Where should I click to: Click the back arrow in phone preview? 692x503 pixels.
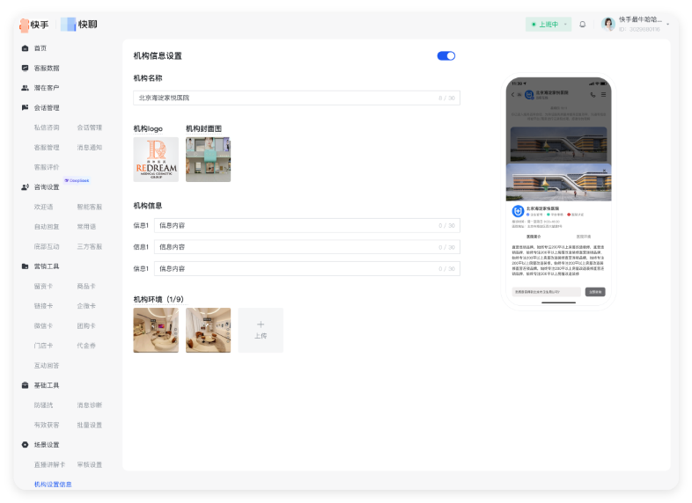point(512,94)
